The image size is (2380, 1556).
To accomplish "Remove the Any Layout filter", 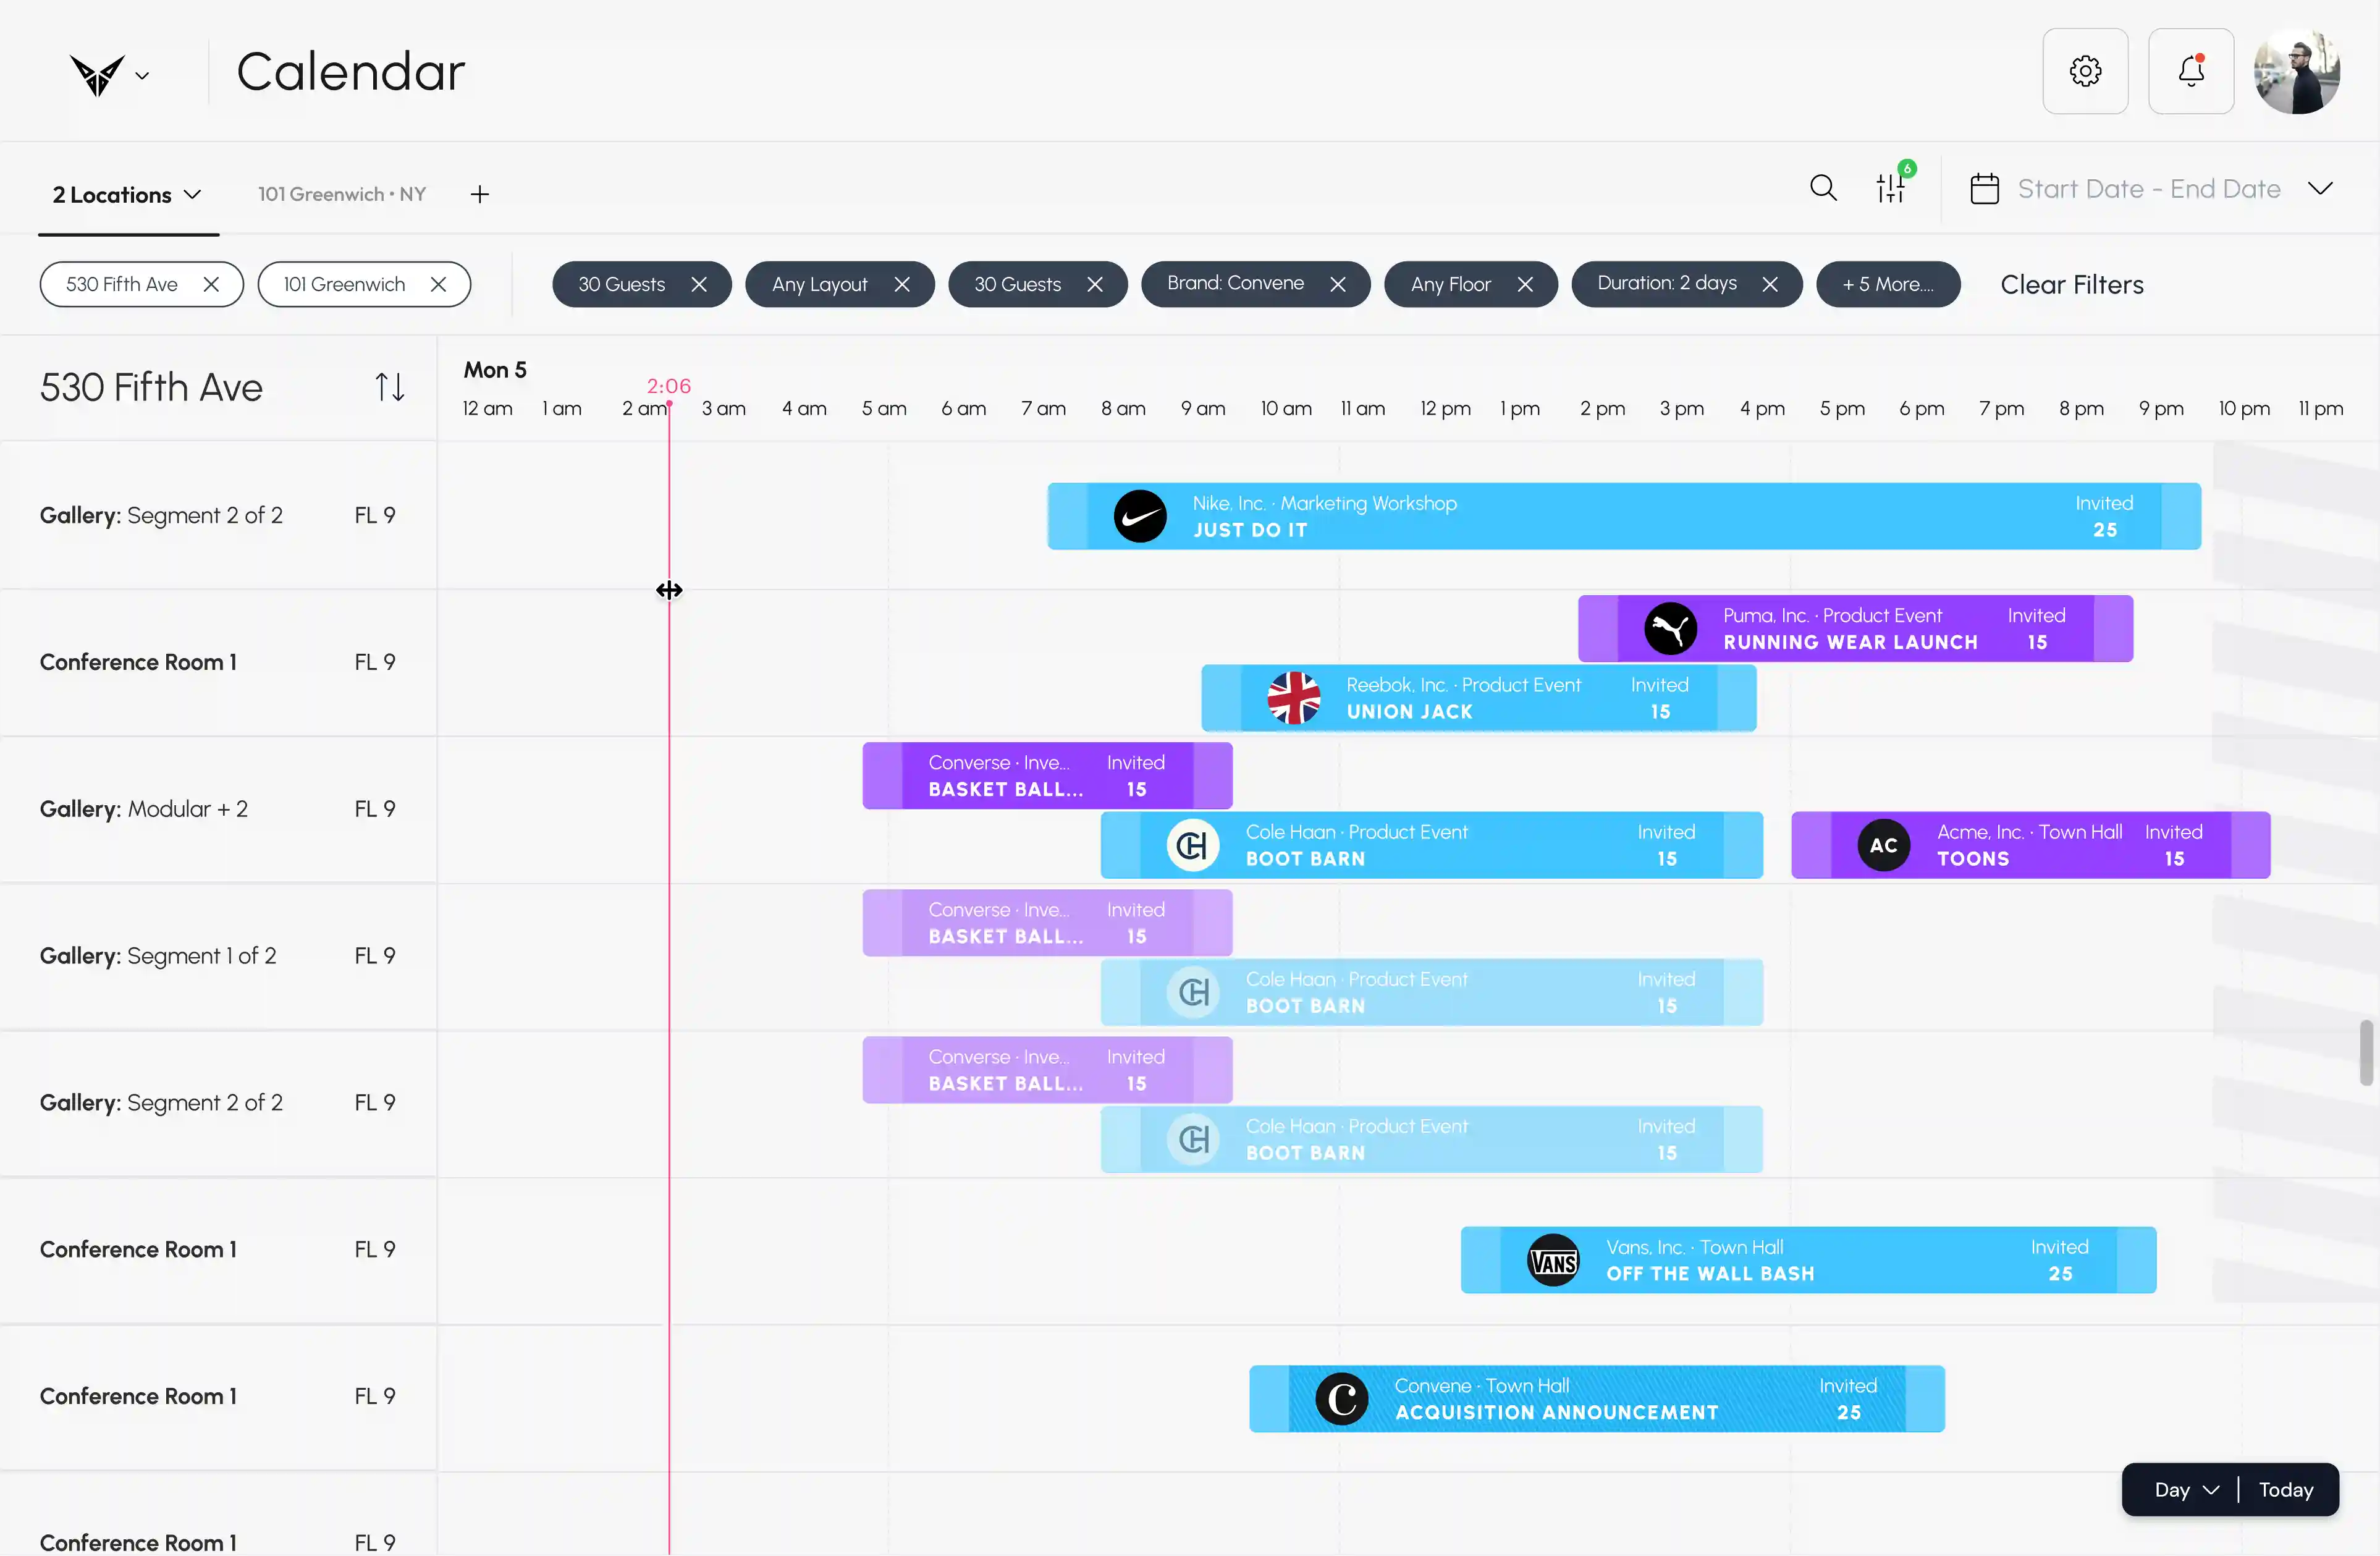I will 902,284.
